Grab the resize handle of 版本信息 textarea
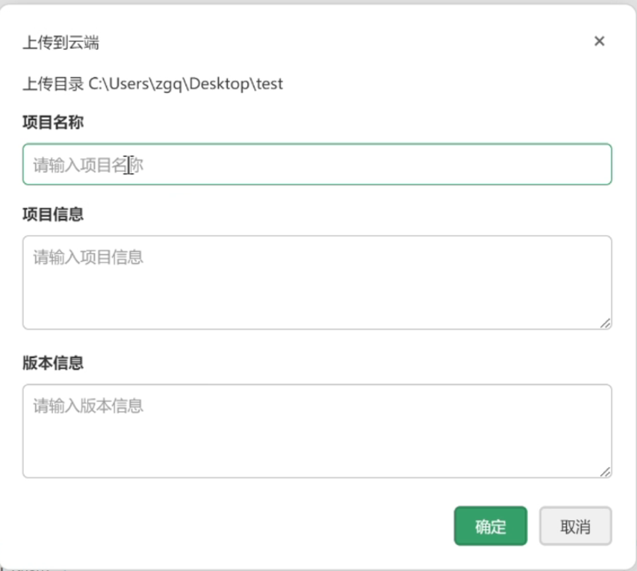 605,472
